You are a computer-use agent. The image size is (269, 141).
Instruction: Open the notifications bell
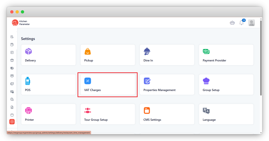tap(241, 23)
